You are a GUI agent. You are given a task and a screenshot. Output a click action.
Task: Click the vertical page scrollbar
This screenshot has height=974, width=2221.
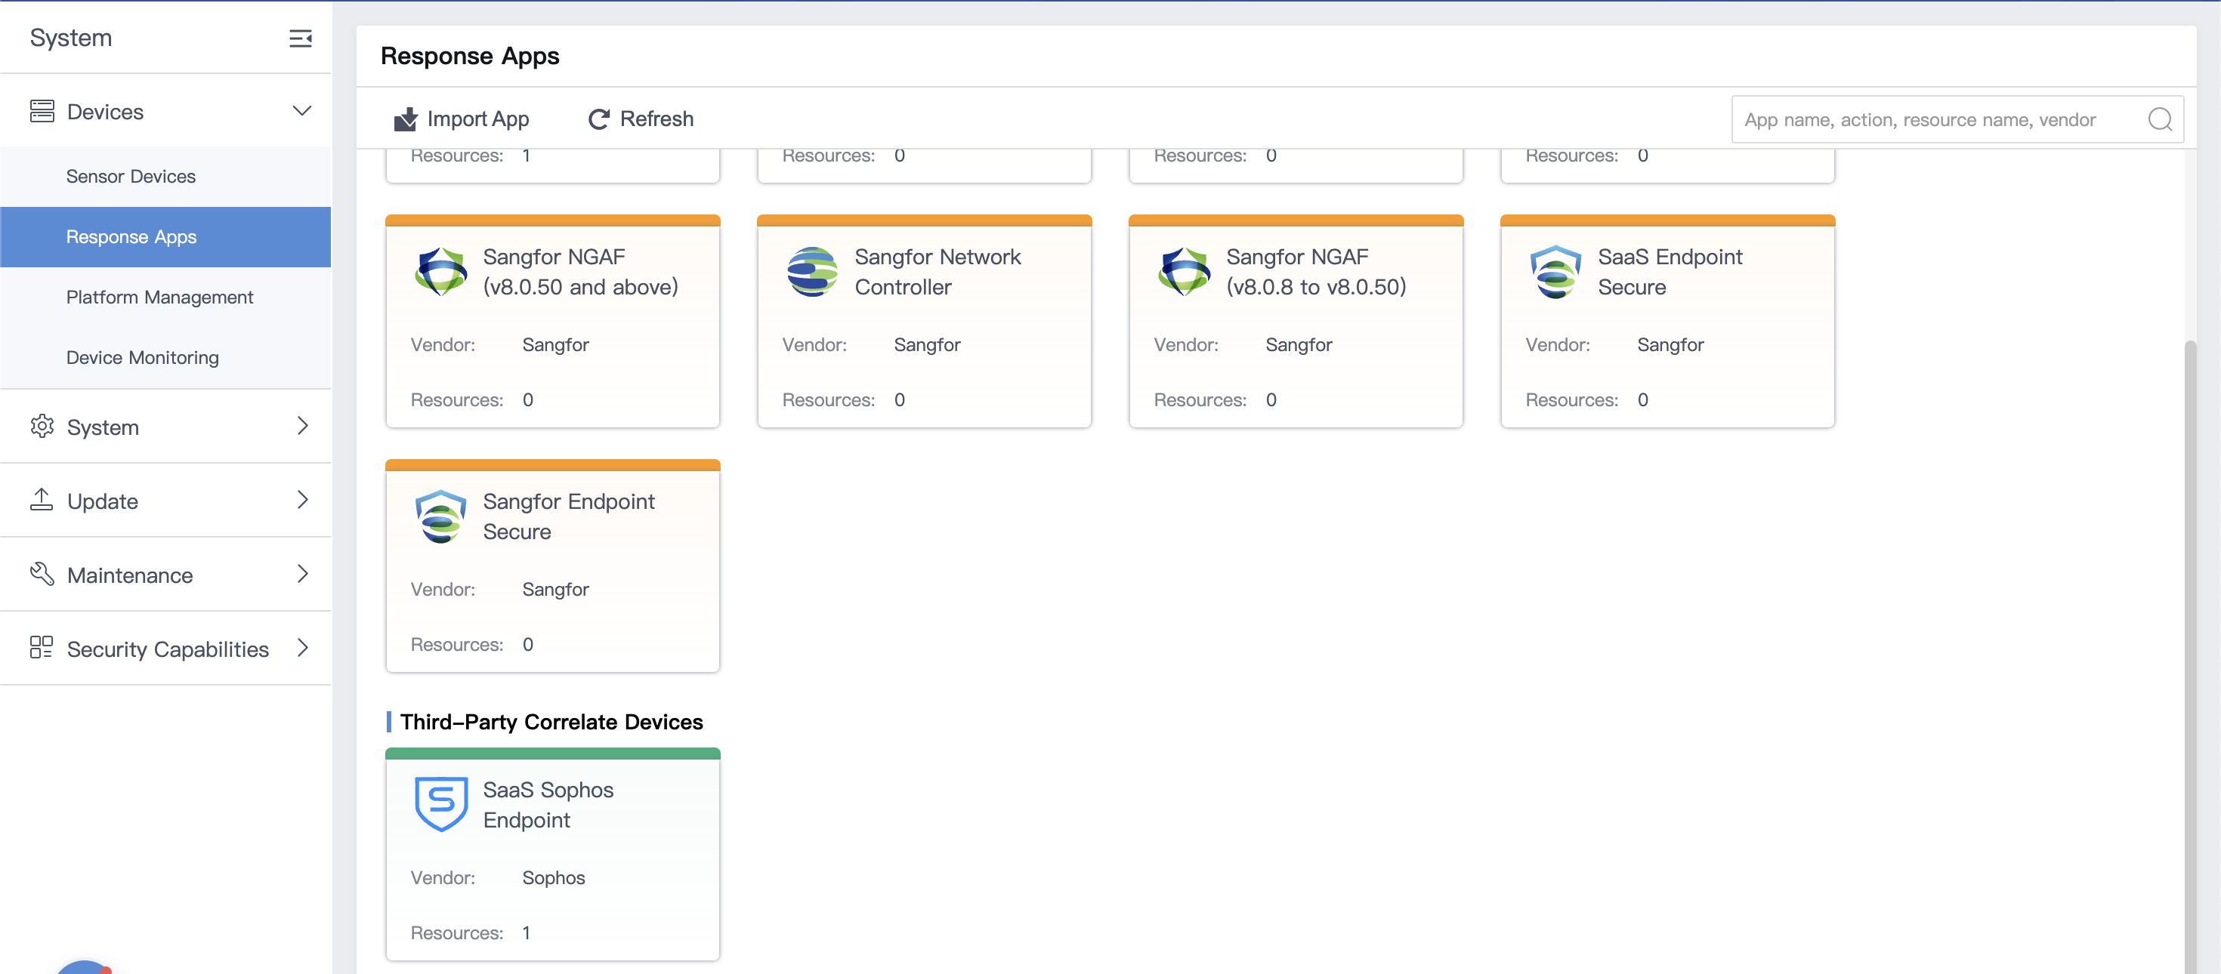pyautogui.click(x=2190, y=655)
